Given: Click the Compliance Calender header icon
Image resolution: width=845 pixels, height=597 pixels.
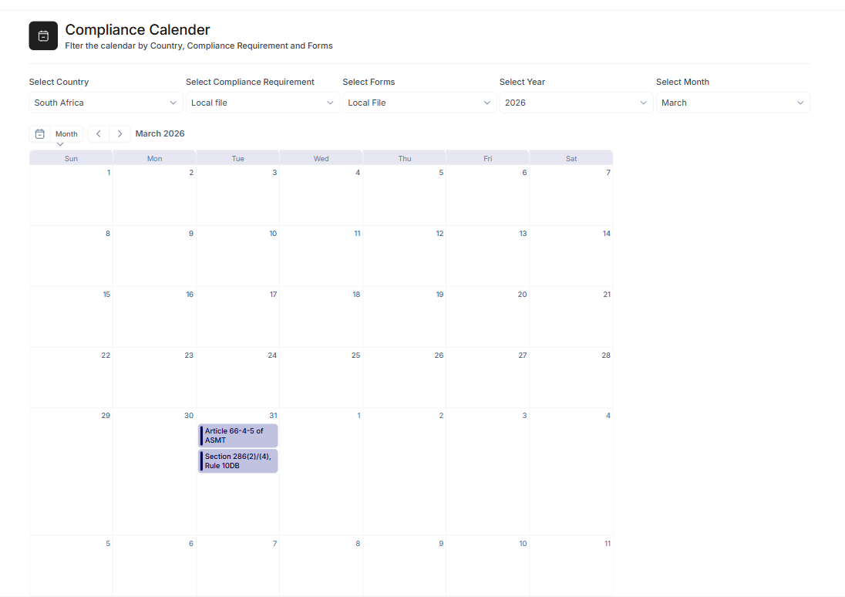Looking at the screenshot, I should [42, 35].
